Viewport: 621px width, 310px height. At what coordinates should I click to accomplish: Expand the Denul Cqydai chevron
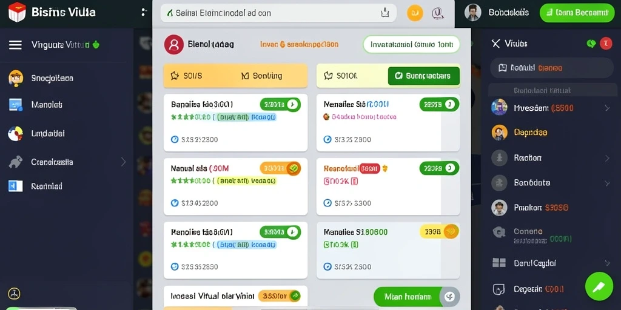coord(607,263)
